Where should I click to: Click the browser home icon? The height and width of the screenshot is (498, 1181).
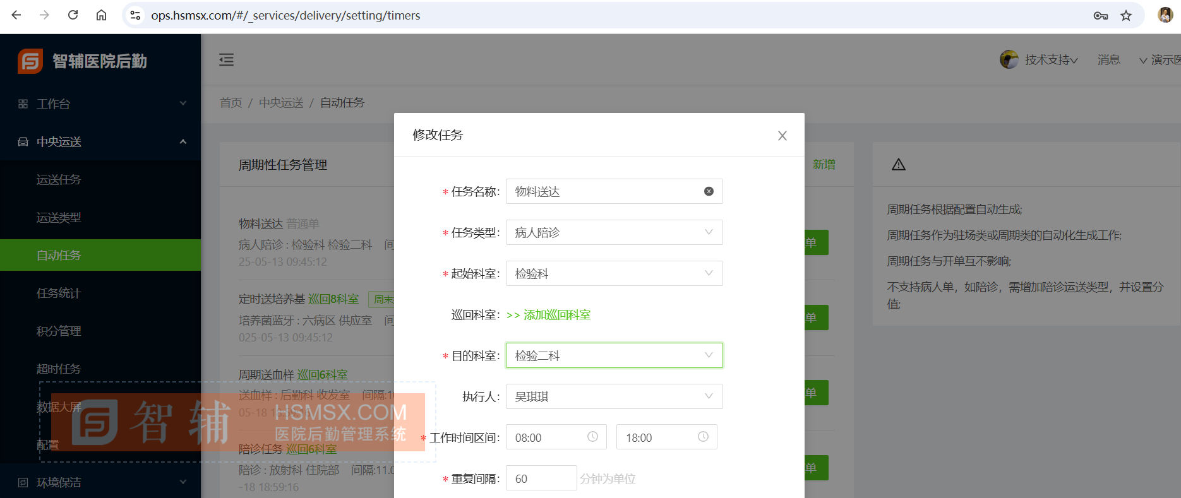point(101,15)
